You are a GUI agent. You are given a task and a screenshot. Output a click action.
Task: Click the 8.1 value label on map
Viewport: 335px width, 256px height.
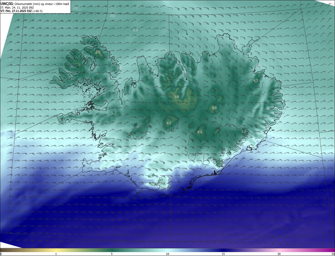tap(185, 72)
